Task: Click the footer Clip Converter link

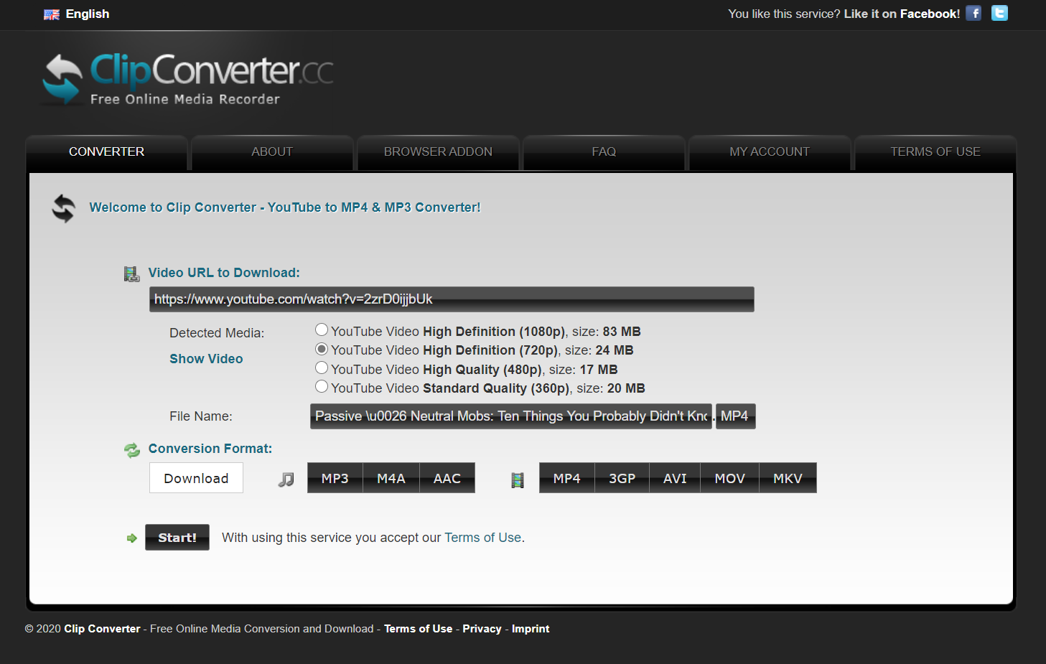Action: pos(102,629)
